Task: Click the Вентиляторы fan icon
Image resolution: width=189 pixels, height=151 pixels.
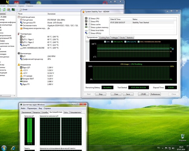Action: (x=19, y=53)
